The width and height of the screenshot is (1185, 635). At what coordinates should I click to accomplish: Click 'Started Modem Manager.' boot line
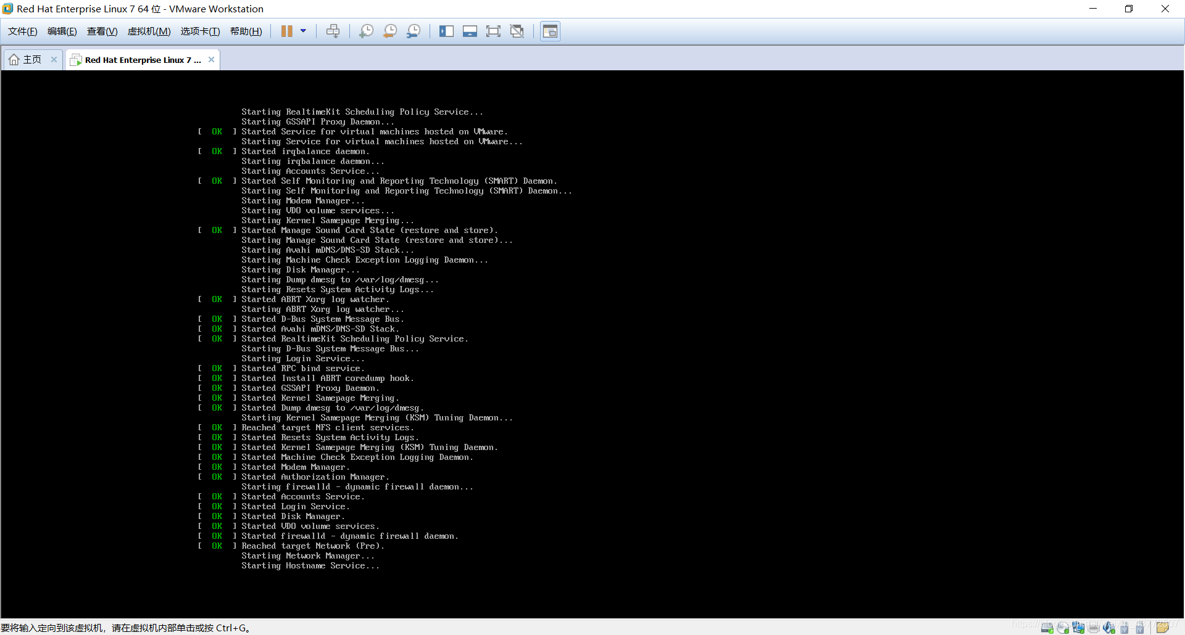click(296, 467)
